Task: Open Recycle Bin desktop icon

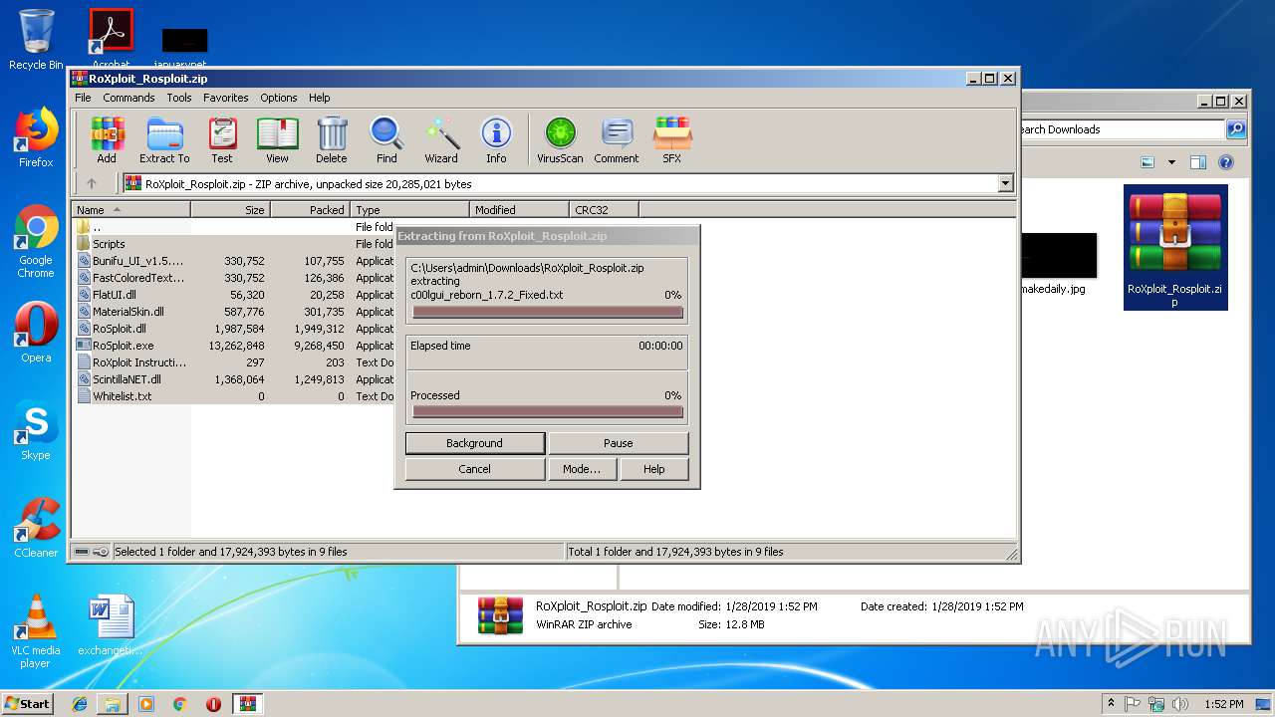Action: (x=36, y=40)
